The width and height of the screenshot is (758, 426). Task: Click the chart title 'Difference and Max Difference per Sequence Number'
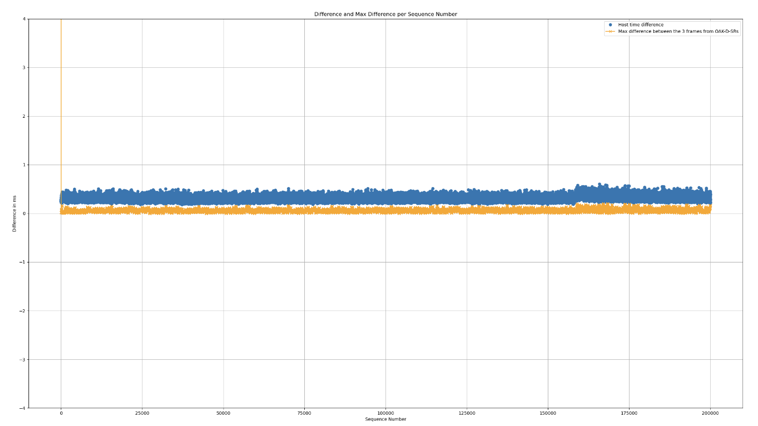pos(385,15)
